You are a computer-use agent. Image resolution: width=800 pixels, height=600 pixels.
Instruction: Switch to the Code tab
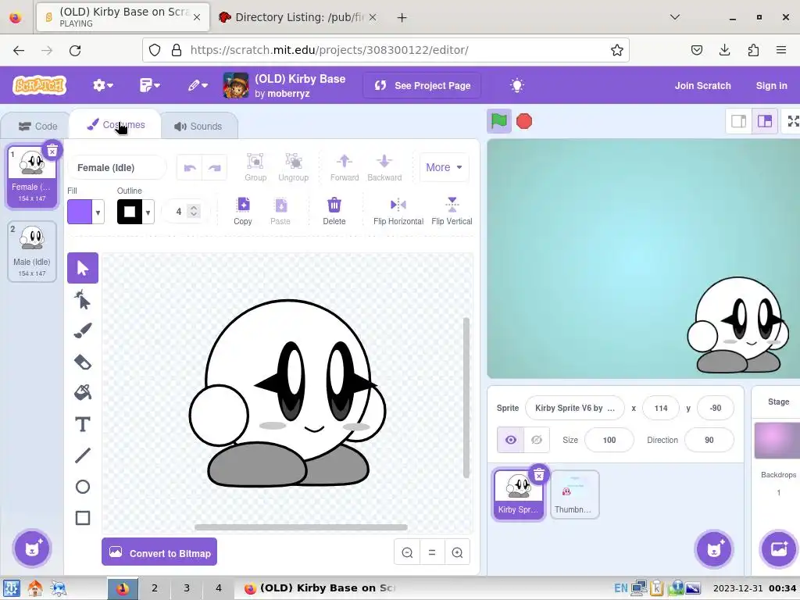tap(37, 126)
